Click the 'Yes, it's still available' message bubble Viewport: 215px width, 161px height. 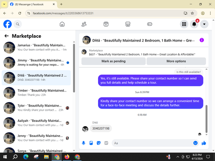point(150,80)
